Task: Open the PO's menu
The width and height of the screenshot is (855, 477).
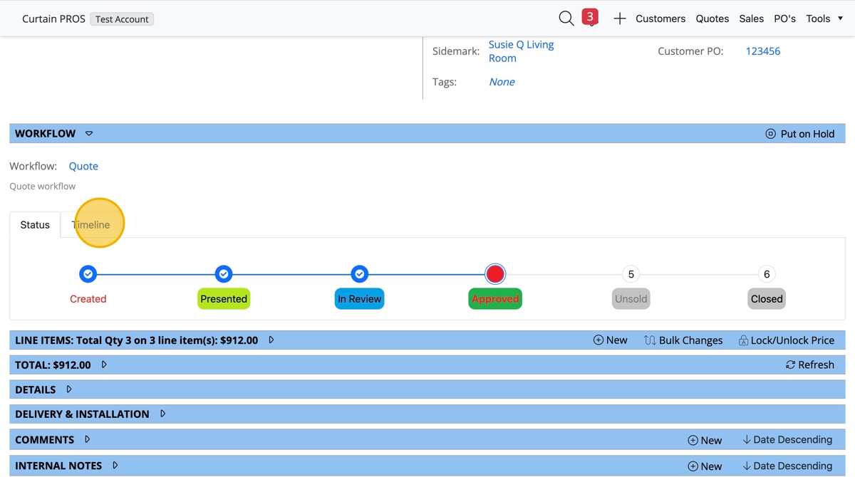Action: click(784, 19)
